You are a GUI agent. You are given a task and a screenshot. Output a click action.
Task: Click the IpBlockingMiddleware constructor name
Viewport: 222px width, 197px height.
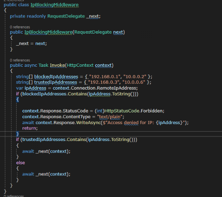[49, 32]
